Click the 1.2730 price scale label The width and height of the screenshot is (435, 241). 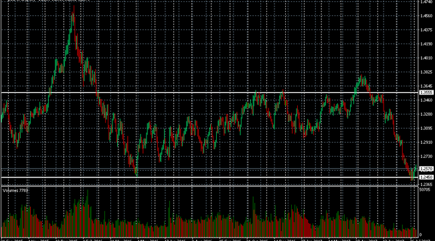[x=426, y=157]
